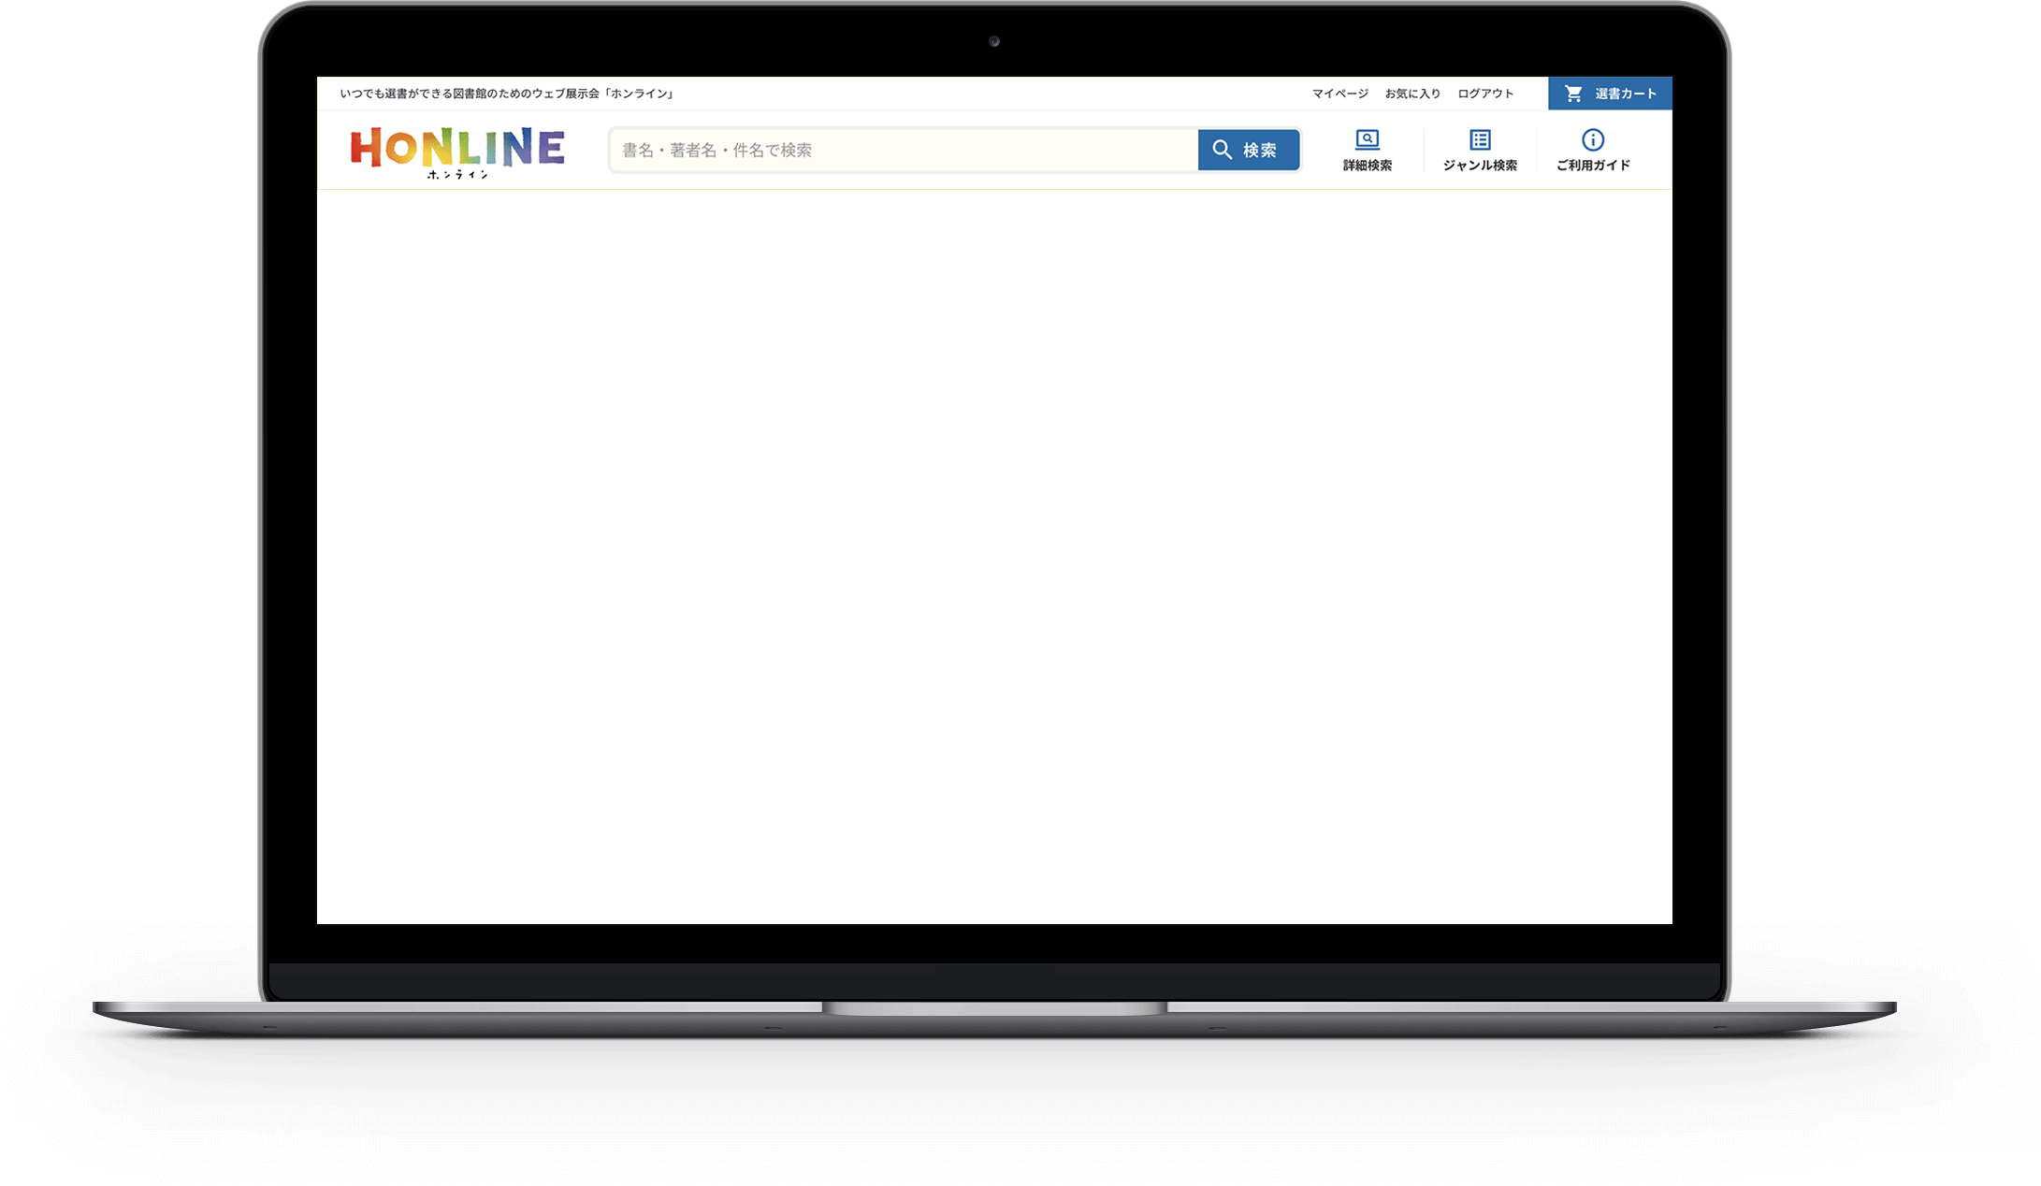Click the 詳細検索 monitor-search icon
The image size is (2041, 1186).
pos(1368,140)
